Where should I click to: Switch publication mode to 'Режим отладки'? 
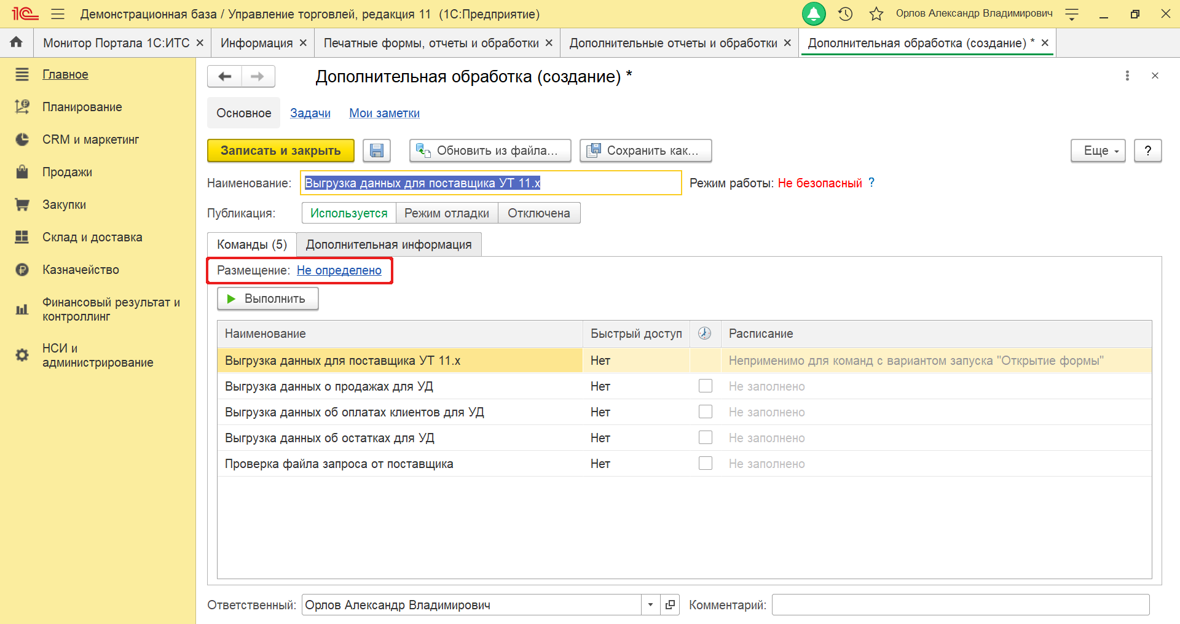point(447,213)
